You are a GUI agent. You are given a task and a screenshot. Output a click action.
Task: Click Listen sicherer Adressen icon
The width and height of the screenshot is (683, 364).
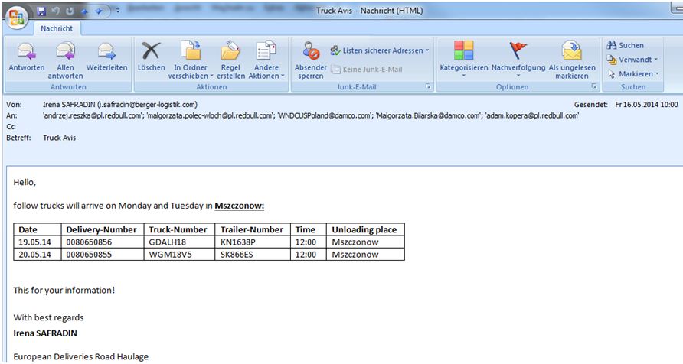(335, 50)
